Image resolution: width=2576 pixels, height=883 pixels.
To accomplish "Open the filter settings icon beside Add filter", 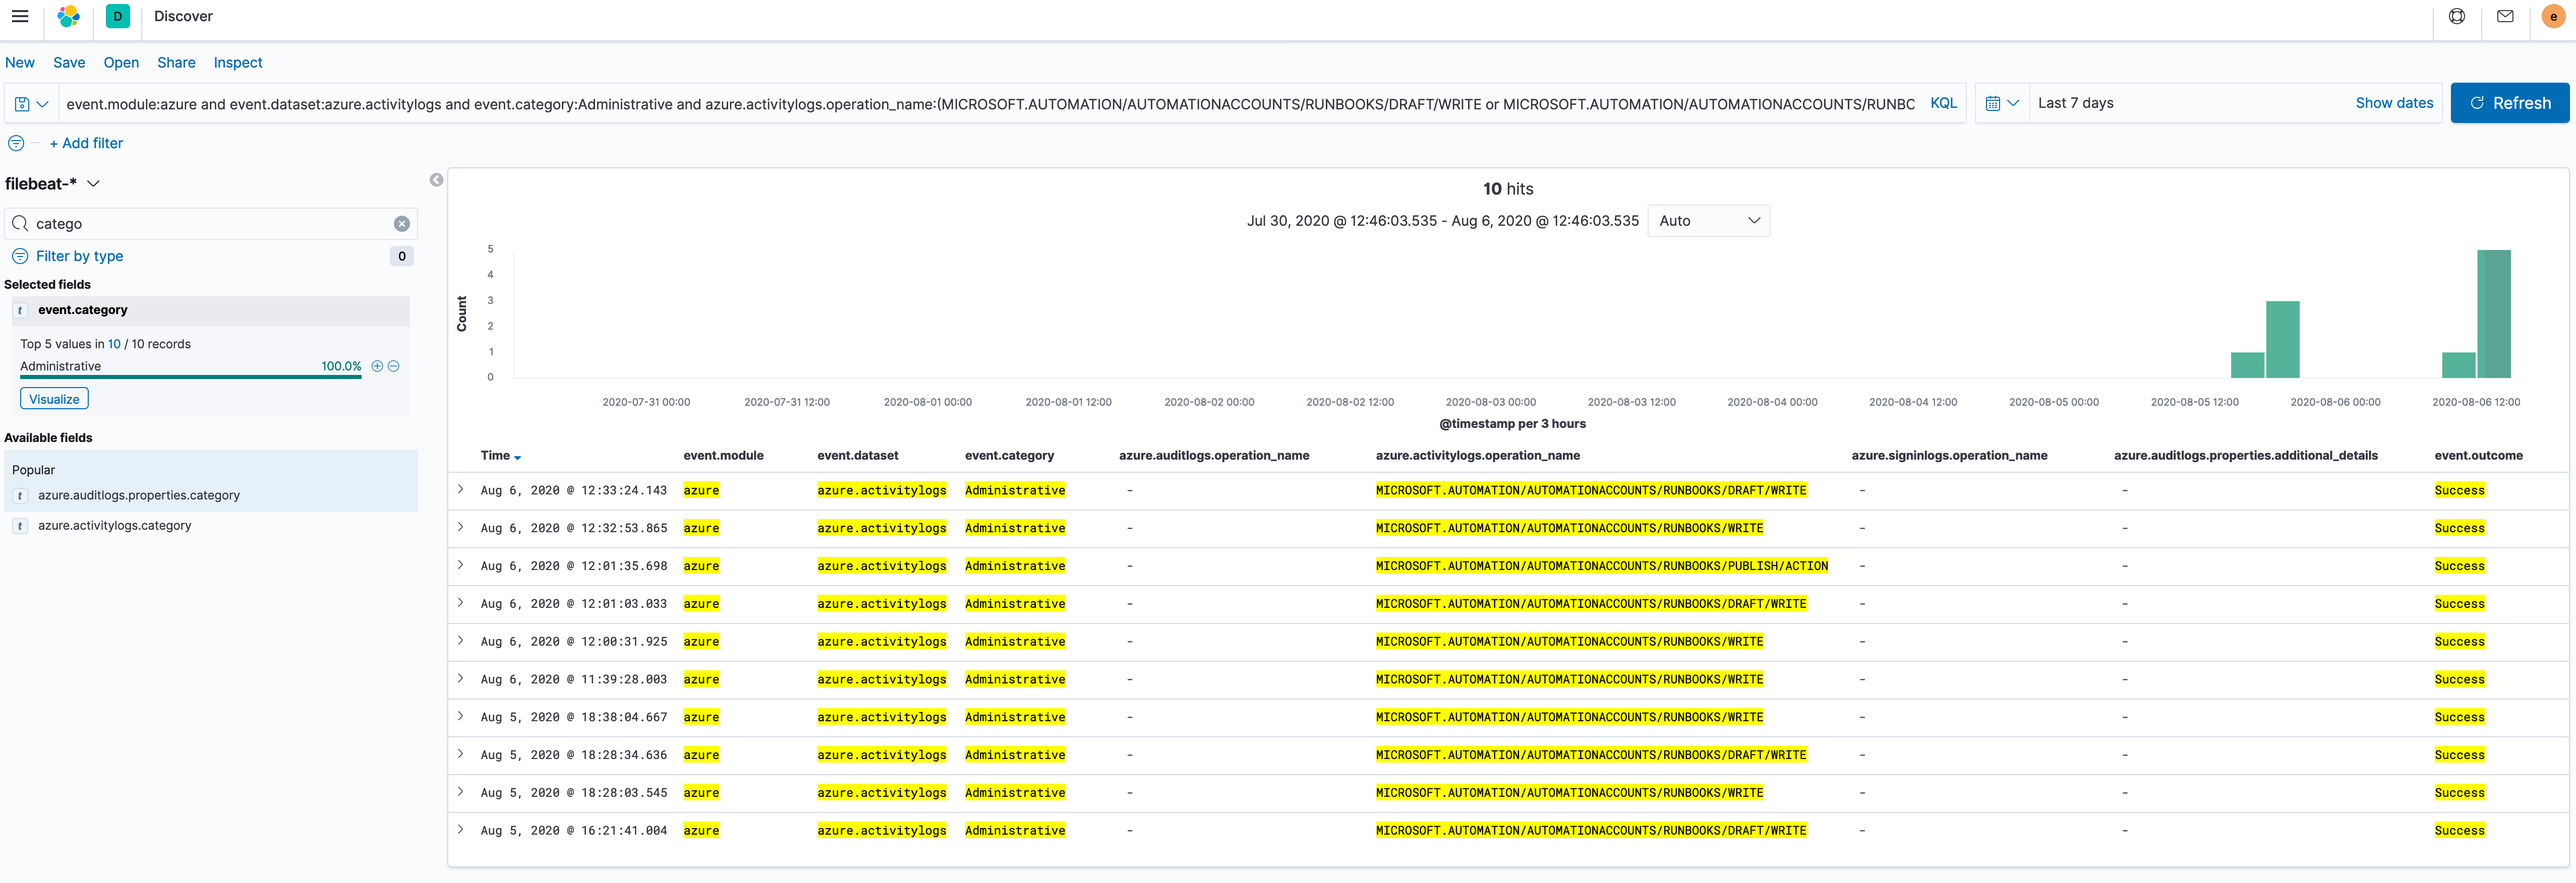I will point(16,143).
